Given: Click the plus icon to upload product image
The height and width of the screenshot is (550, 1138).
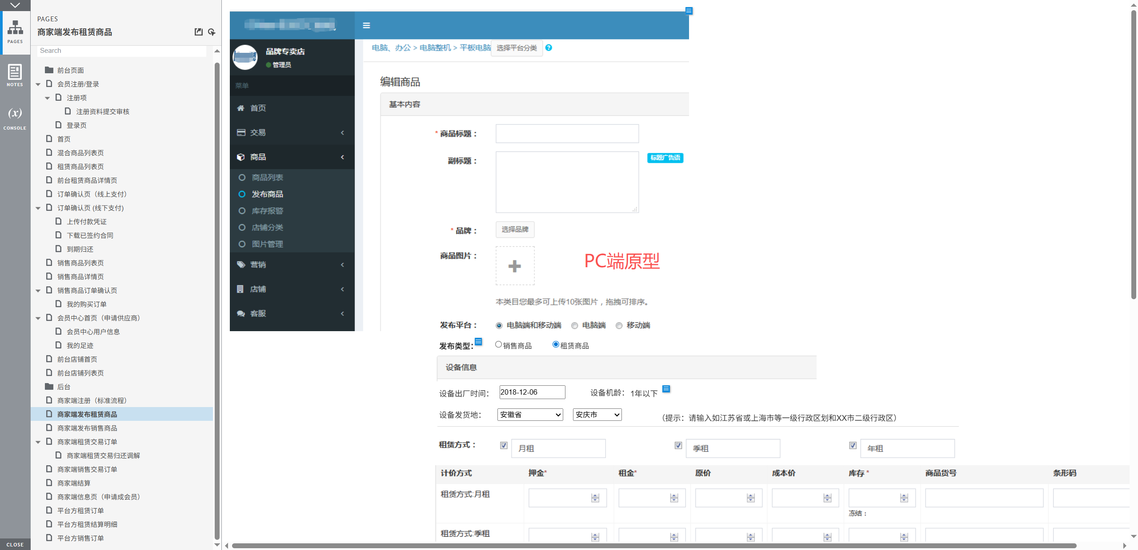Looking at the screenshot, I should pyautogui.click(x=515, y=266).
